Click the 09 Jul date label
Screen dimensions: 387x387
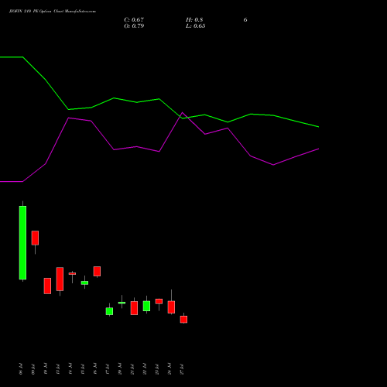click(33, 369)
